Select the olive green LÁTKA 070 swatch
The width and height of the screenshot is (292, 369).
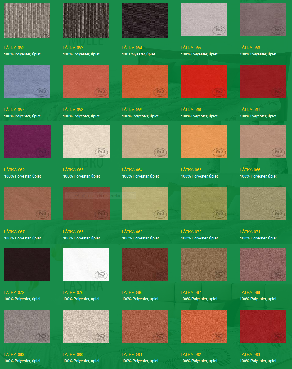tap(204, 204)
